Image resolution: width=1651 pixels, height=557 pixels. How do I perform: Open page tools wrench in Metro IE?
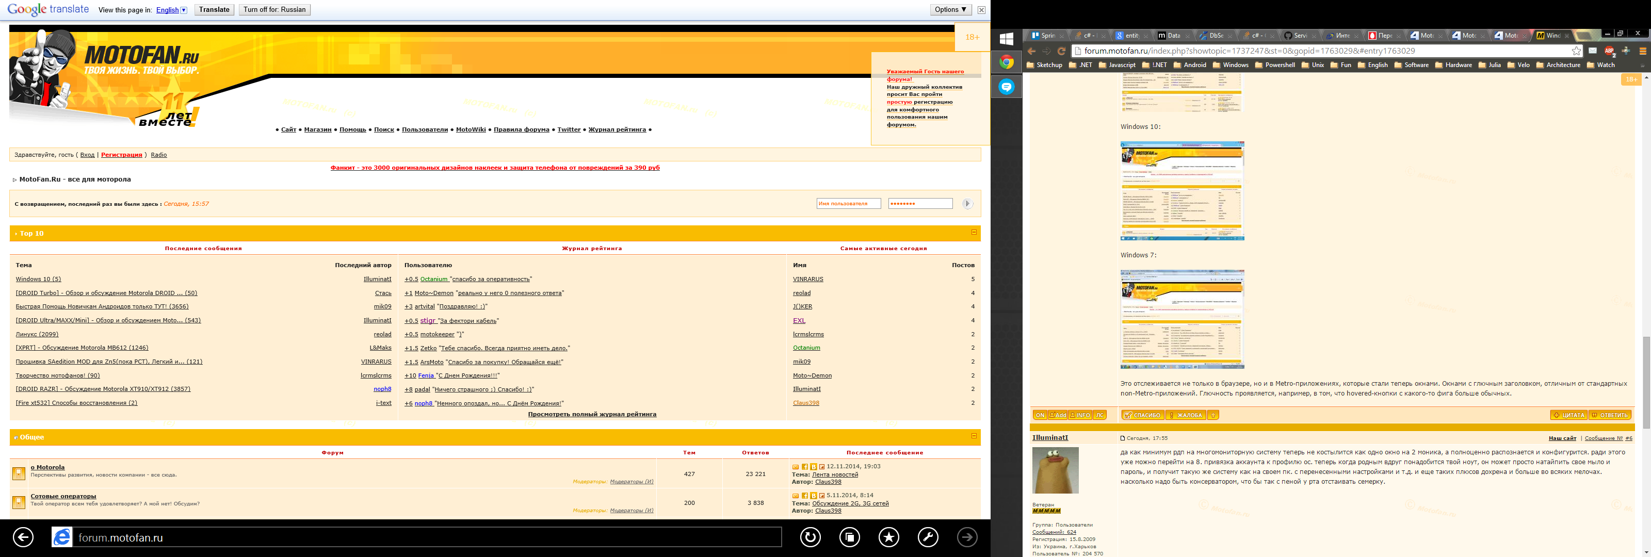(928, 537)
